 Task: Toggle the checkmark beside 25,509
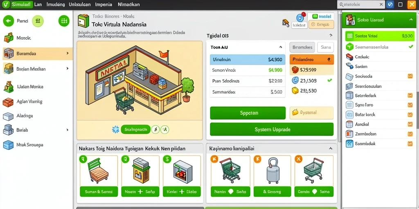330,80
